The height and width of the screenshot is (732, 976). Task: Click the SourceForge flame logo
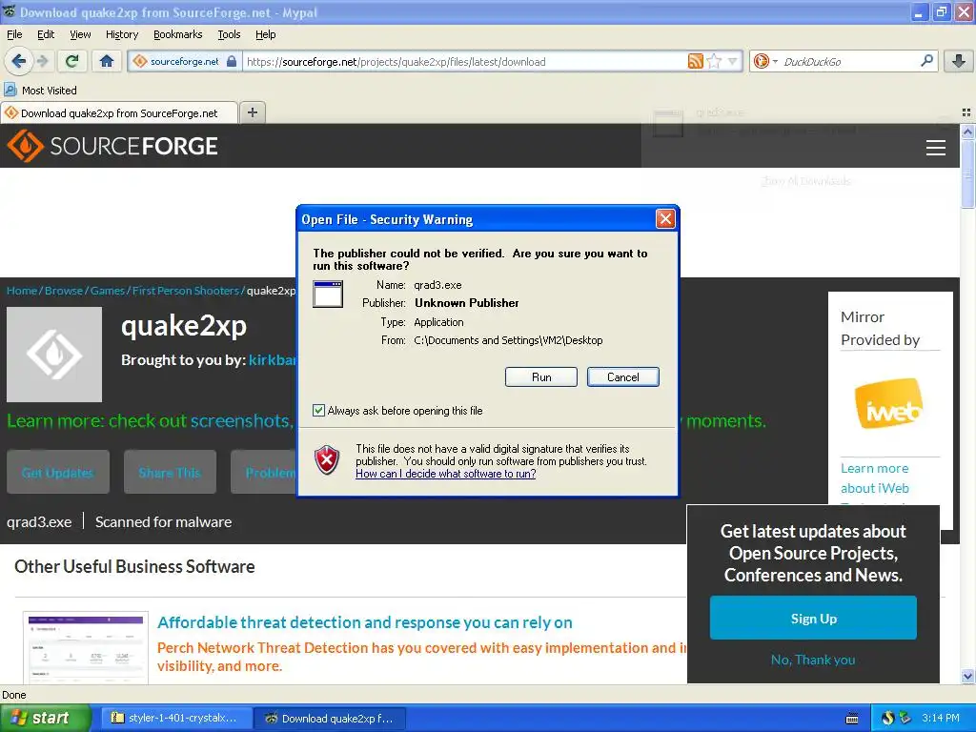(x=25, y=146)
